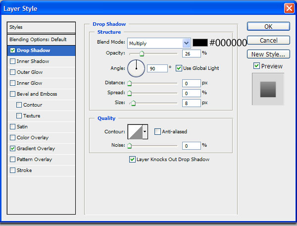This screenshot has width=297, height=226.
Task: Enable the Satin checkbox
Action: point(12,127)
